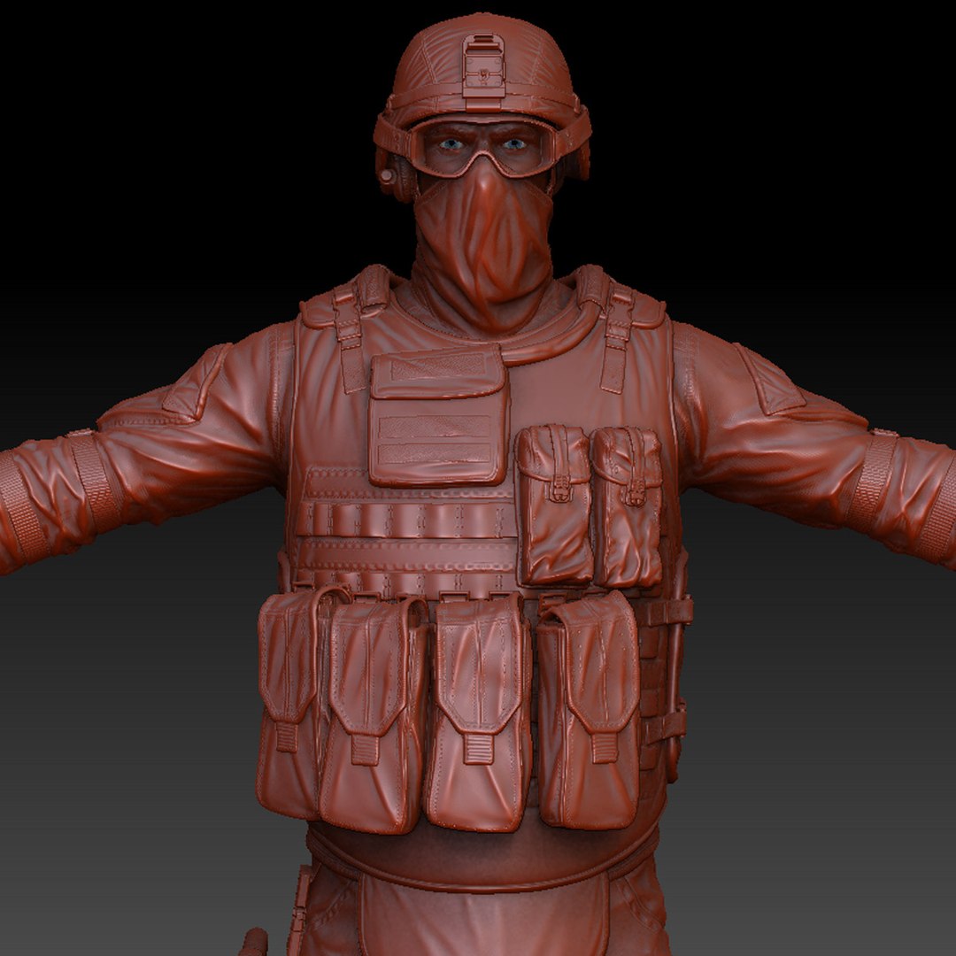Click the soldier's blue eye on the right
The width and height of the screenshot is (956, 956).
click(x=514, y=144)
